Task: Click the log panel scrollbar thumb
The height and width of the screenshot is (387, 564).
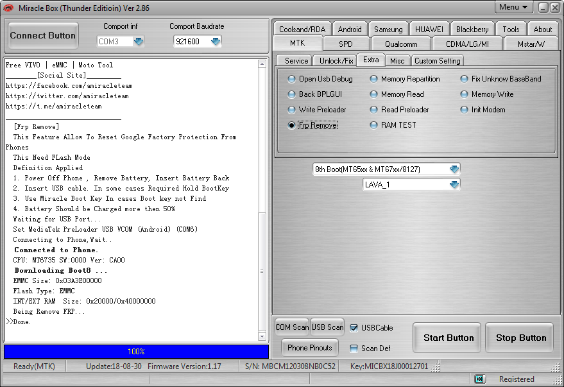Action: 262,271
